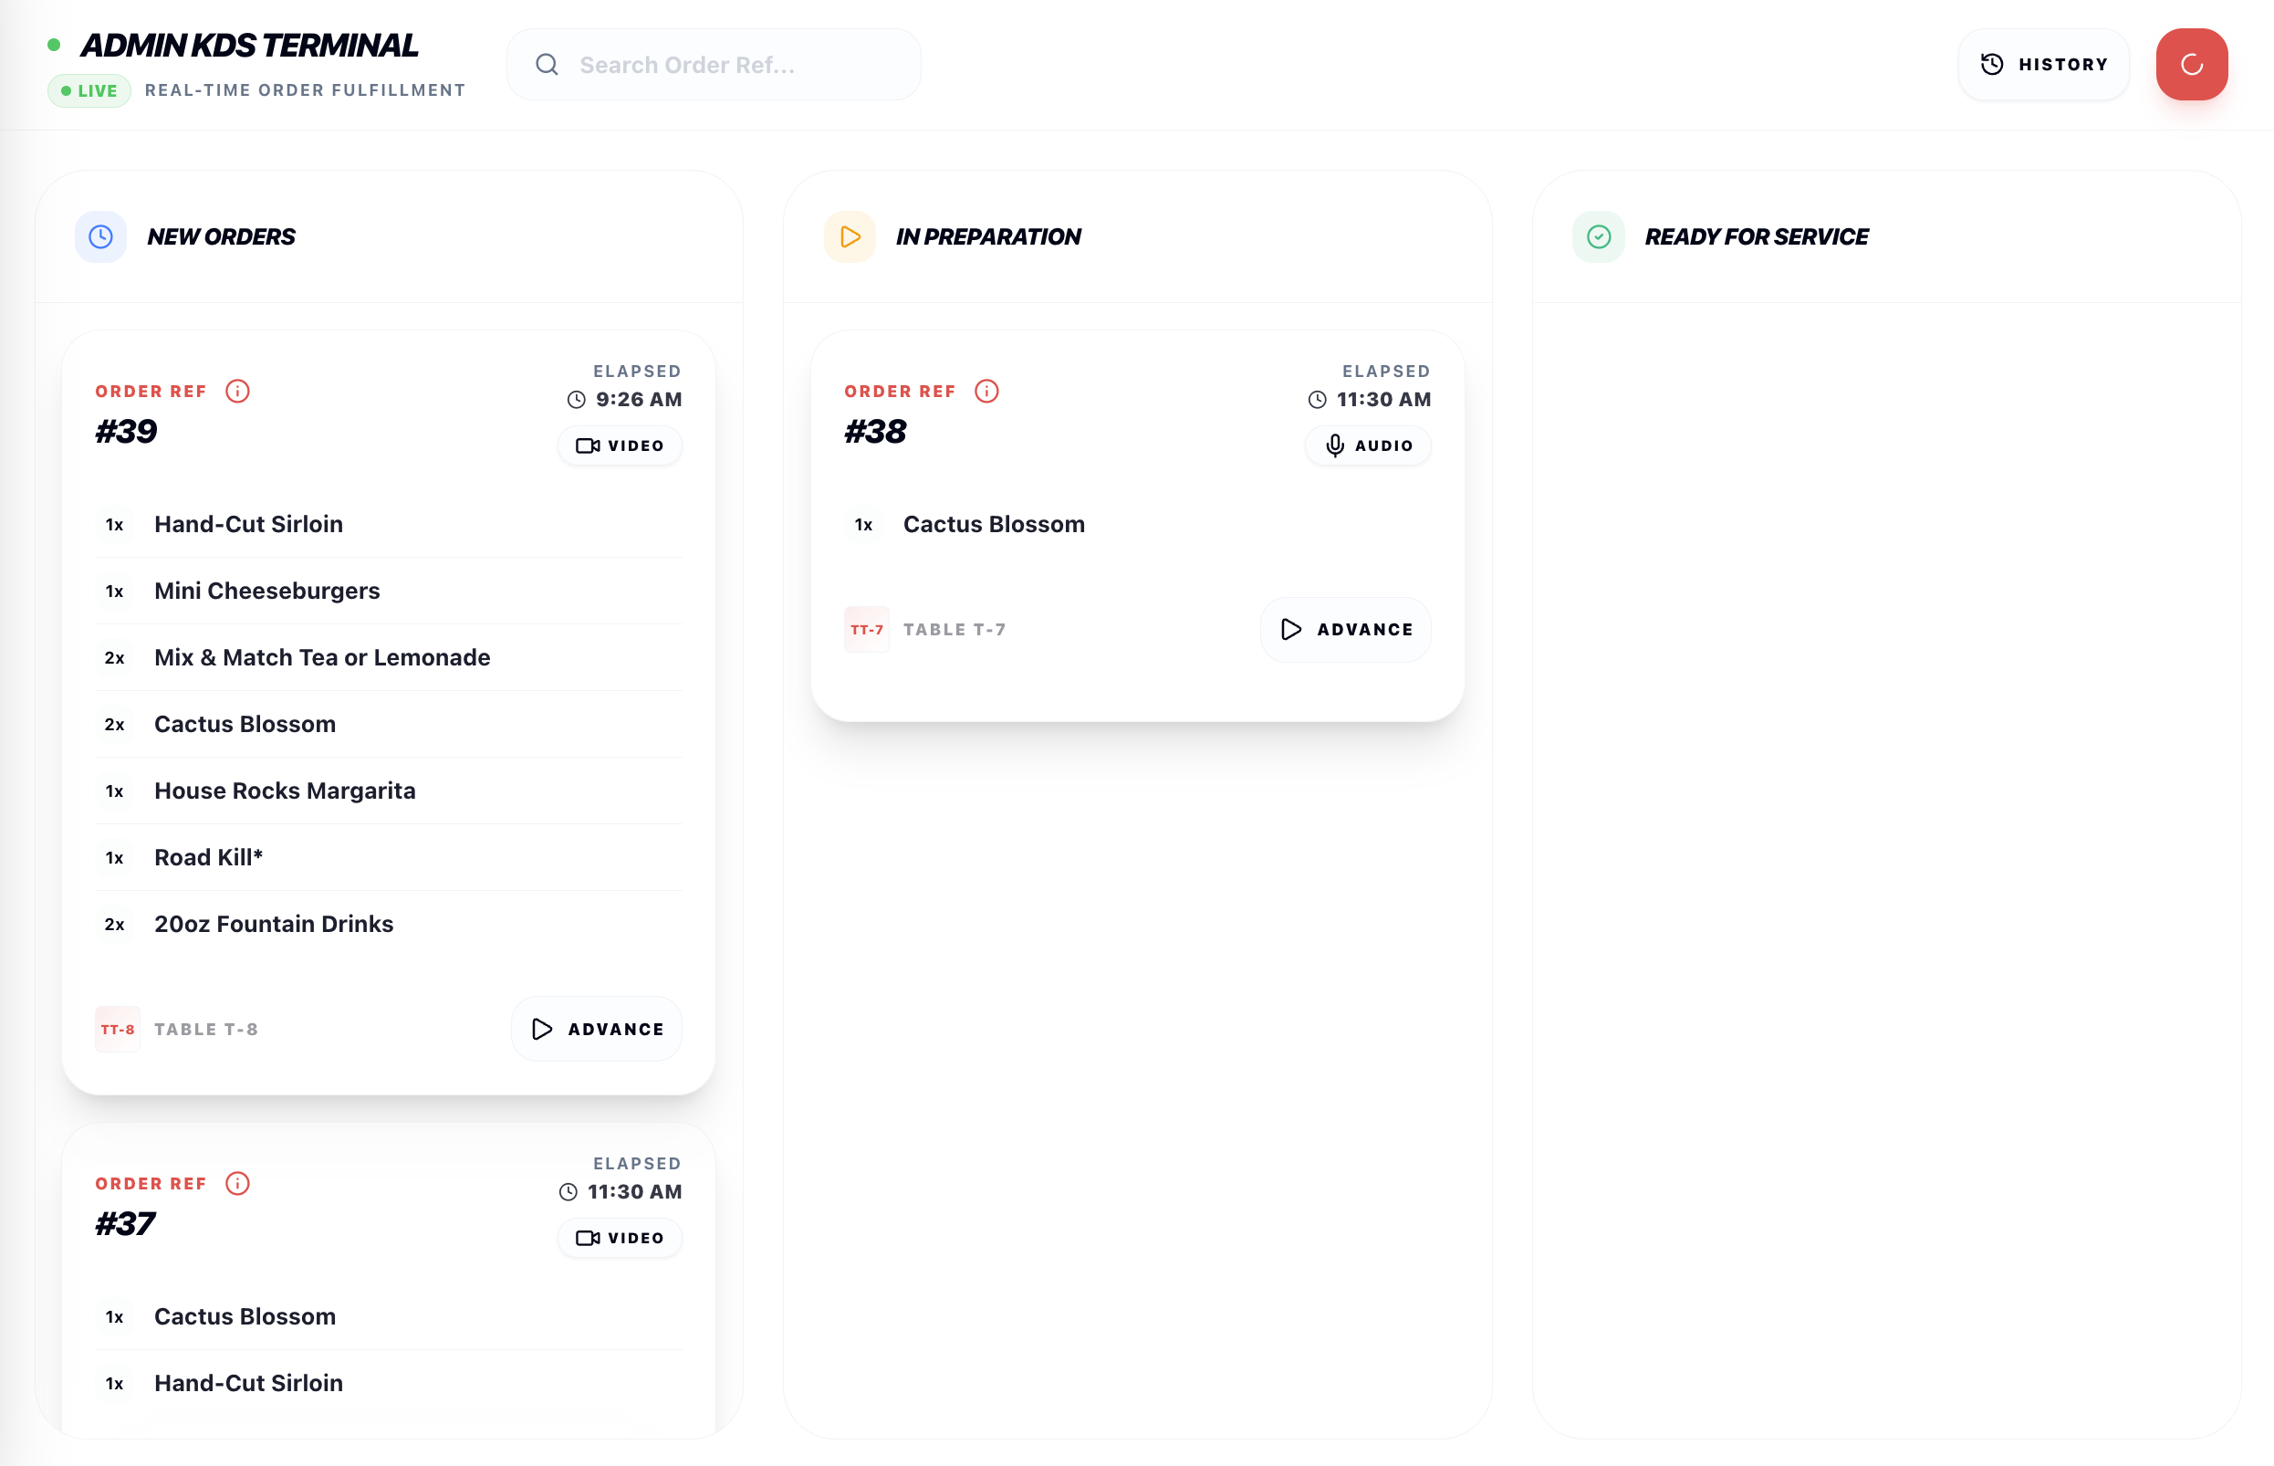Click the In Preparation play icon
2274x1466 pixels.
(850, 237)
